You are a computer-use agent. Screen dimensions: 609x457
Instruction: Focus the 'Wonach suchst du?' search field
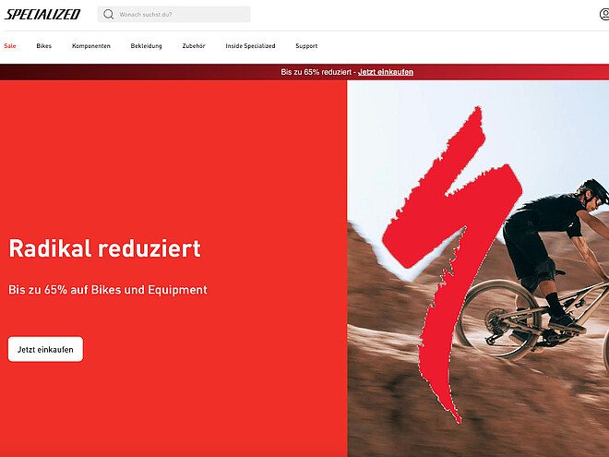[x=174, y=15]
